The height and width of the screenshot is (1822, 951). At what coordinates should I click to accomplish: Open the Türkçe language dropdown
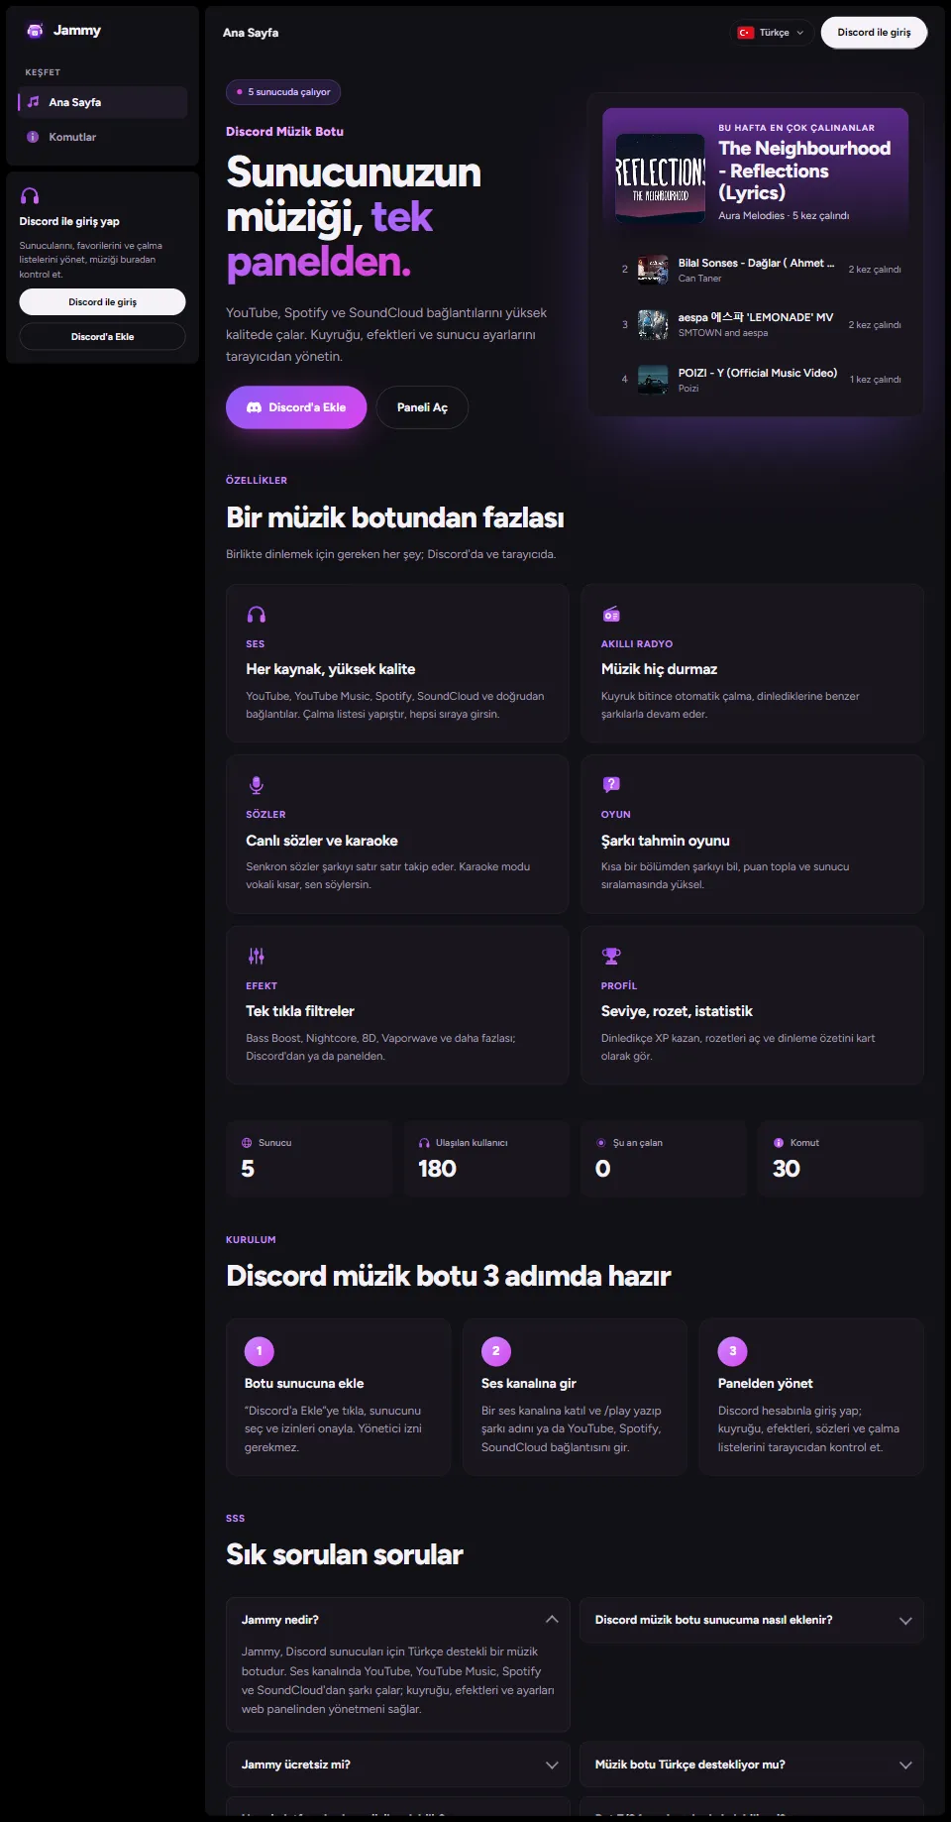point(773,33)
